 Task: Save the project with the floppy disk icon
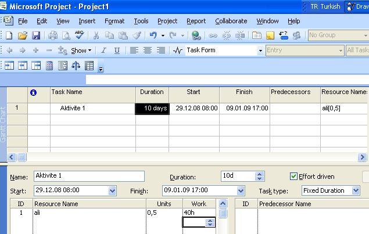tap(35, 35)
